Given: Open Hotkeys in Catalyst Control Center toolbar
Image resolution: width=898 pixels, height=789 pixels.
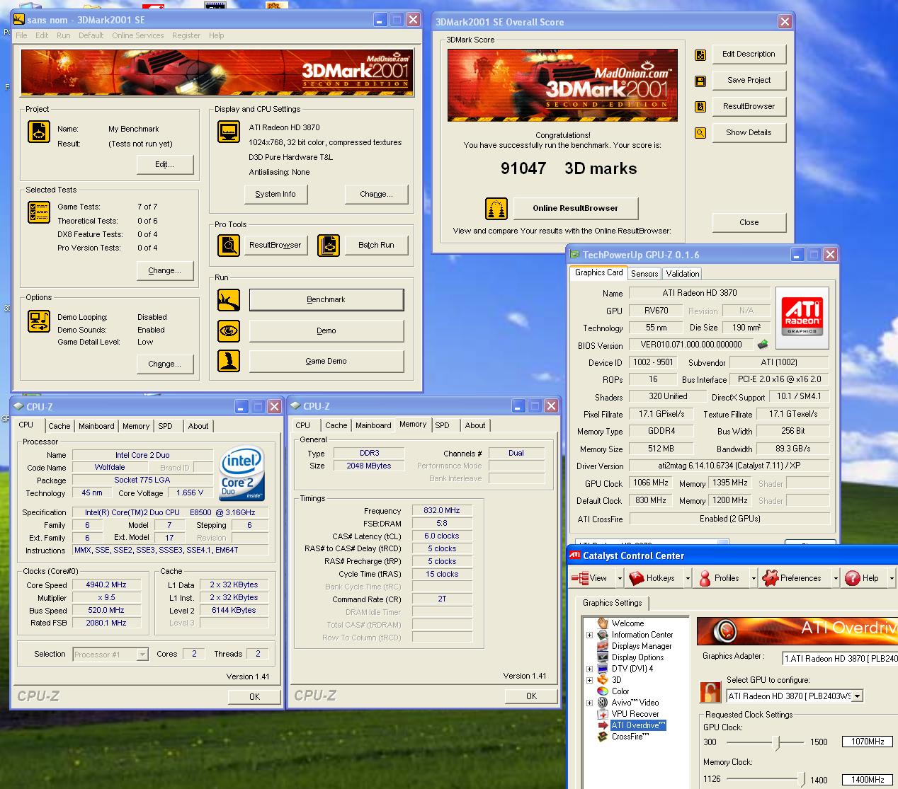Looking at the screenshot, I should (x=652, y=578).
